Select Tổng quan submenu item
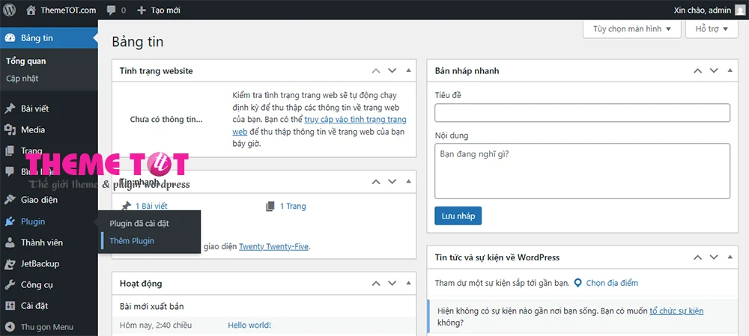The height and width of the screenshot is (336, 749). pos(25,61)
